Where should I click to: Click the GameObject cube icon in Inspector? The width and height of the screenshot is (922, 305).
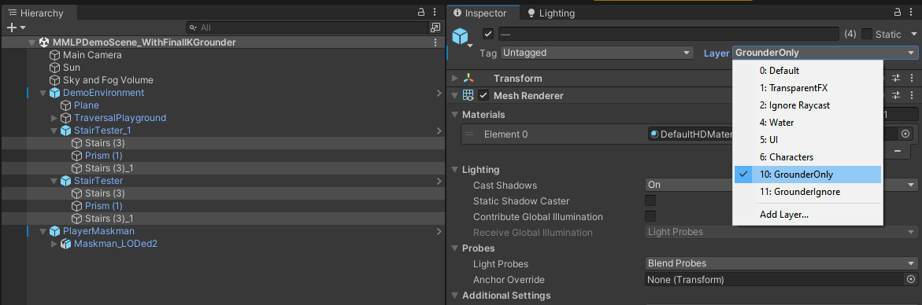pos(460,36)
